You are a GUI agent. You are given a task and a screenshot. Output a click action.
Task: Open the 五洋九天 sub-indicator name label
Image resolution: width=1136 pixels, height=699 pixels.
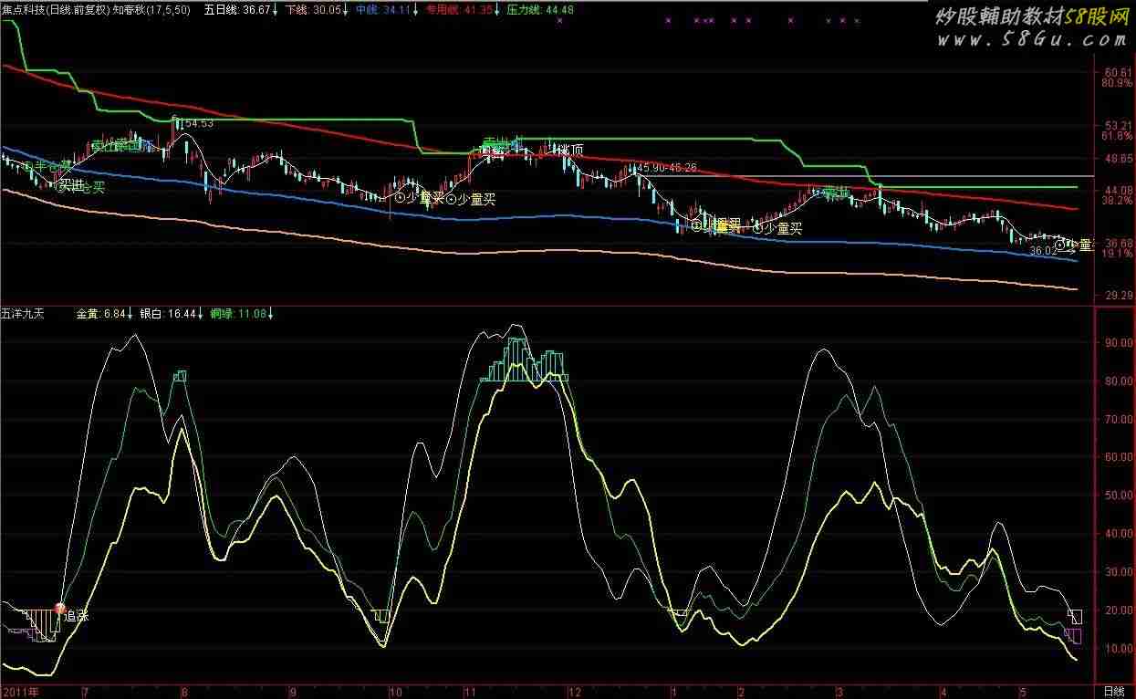[22, 314]
